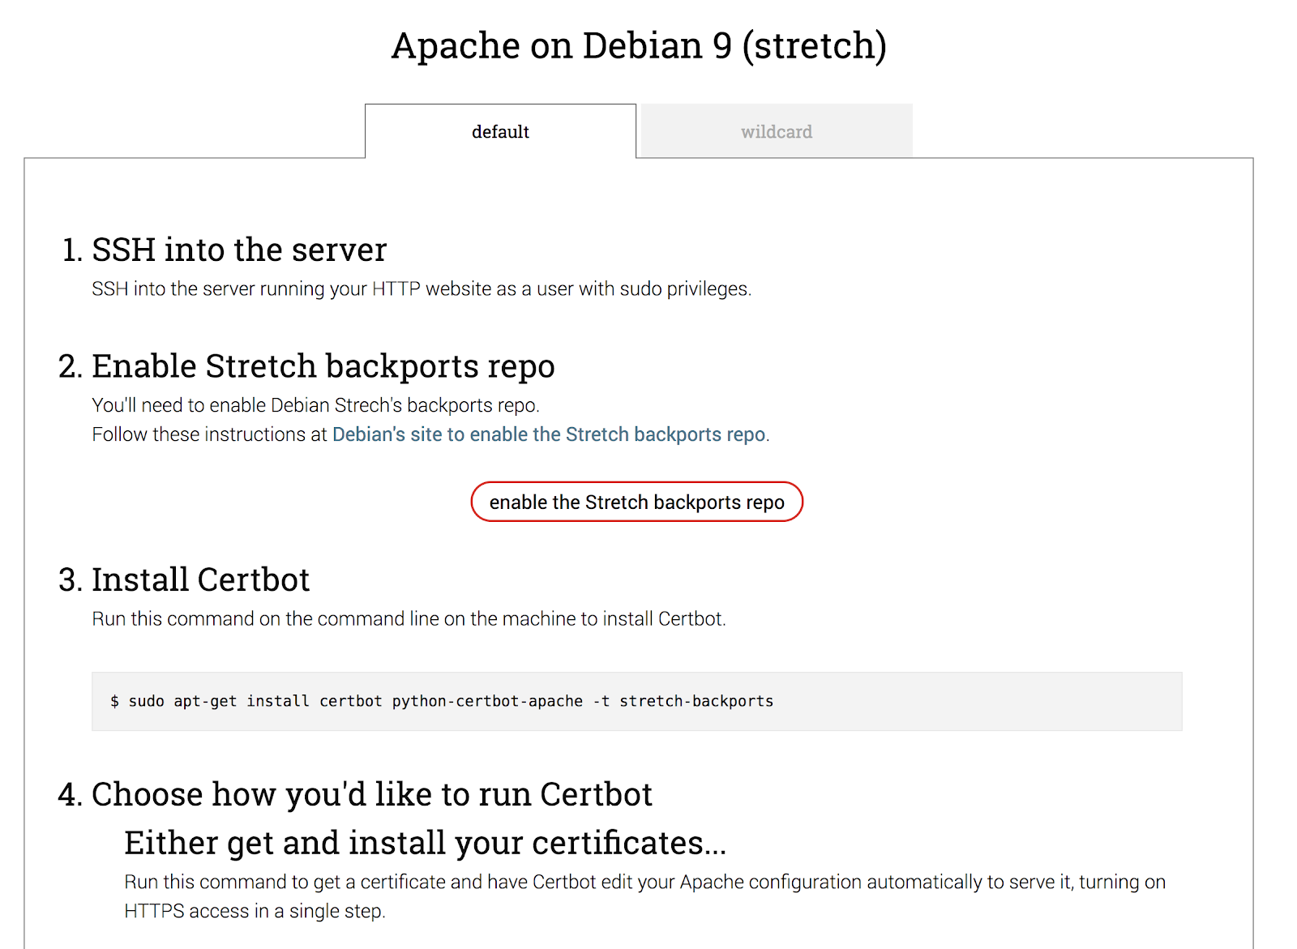Click the sudo privileges paragraph under step 1
The image size is (1297, 949).
[422, 289]
